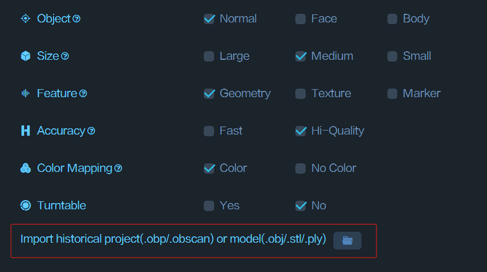Click the help icon next to Object

coord(77,19)
